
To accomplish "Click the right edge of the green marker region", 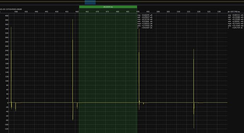I will (x=137, y=70).
